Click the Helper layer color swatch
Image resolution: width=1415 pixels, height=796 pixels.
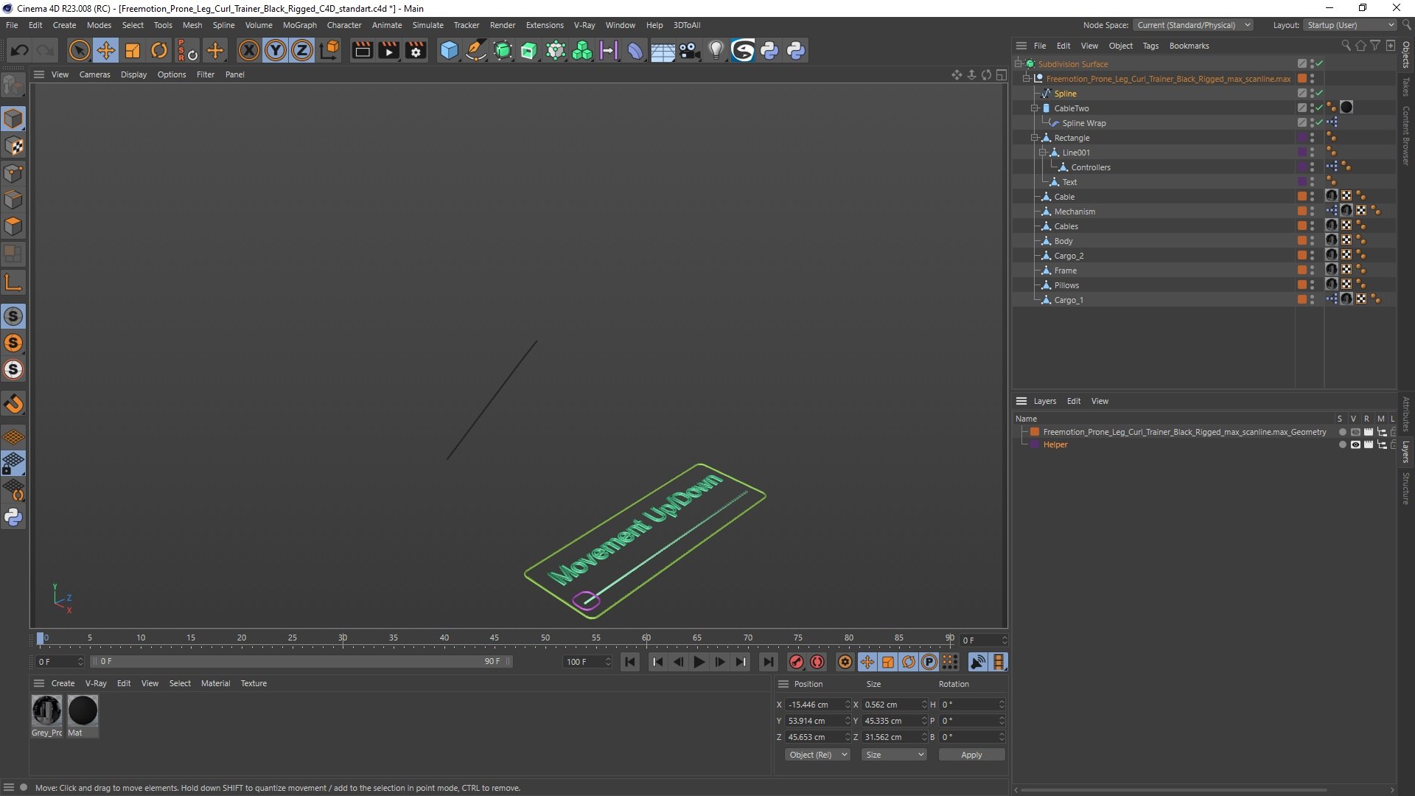tap(1035, 444)
